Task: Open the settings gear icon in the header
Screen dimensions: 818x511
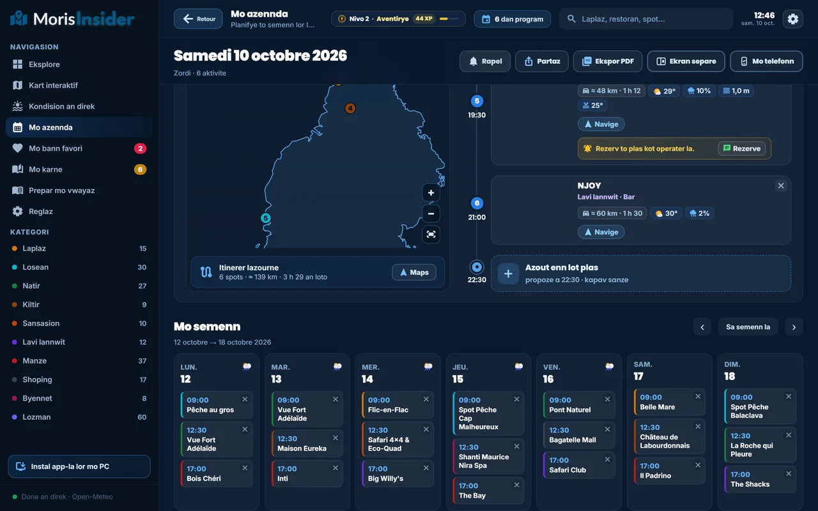Action: (793, 19)
